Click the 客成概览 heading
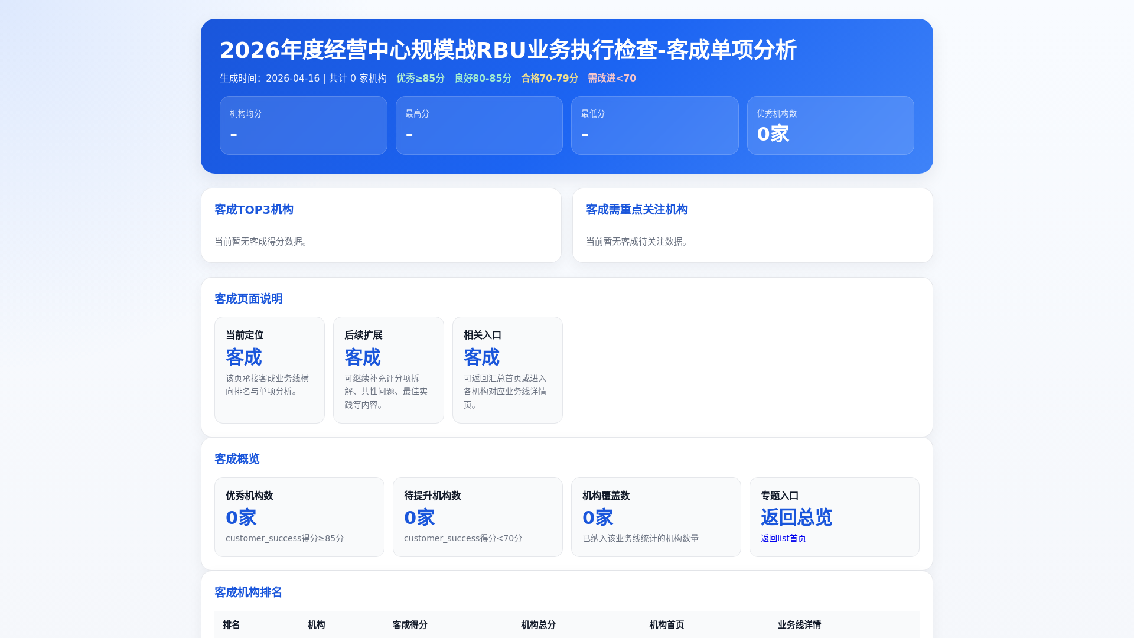 [237, 459]
